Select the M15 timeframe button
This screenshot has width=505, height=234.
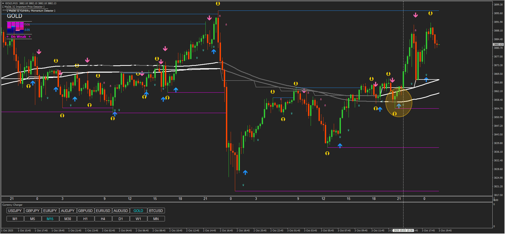[50, 219]
